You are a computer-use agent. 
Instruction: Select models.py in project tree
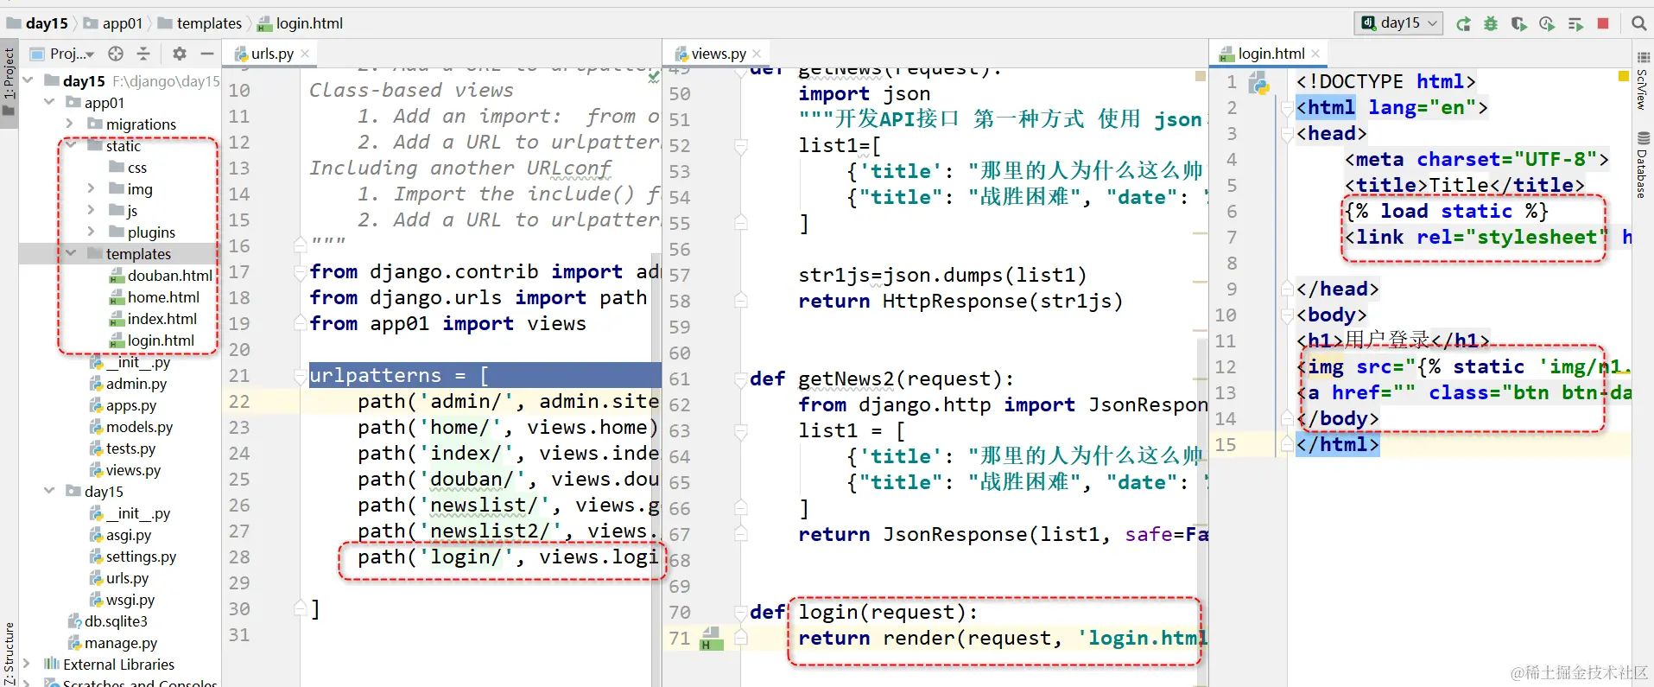point(130,427)
